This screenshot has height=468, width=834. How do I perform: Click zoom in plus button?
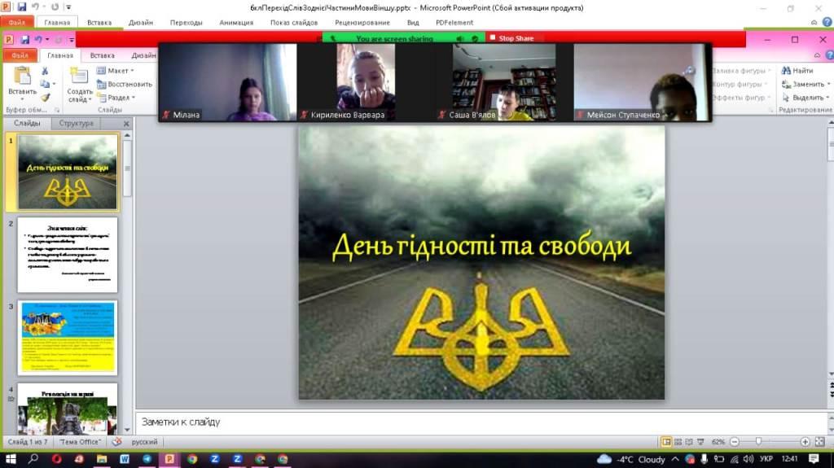click(x=805, y=442)
